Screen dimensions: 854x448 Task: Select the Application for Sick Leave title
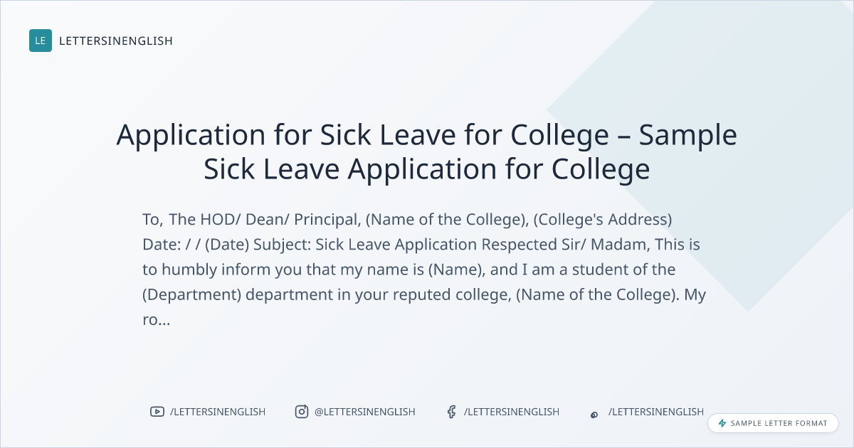click(427, 151)
